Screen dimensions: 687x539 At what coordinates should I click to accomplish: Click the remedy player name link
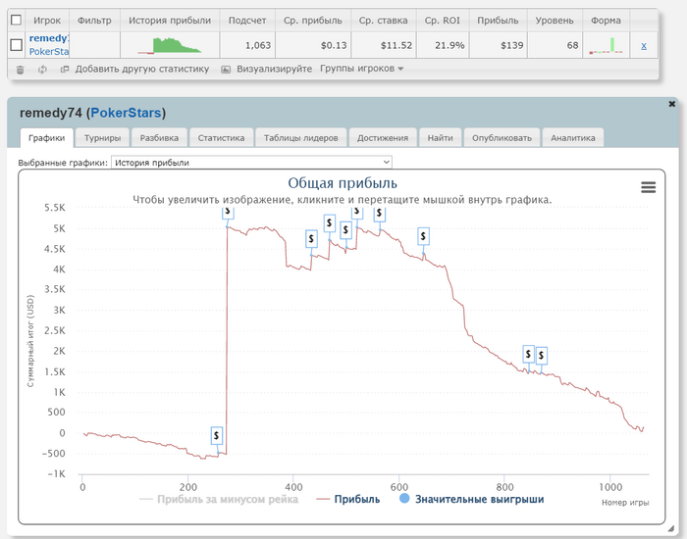point(49,38)
